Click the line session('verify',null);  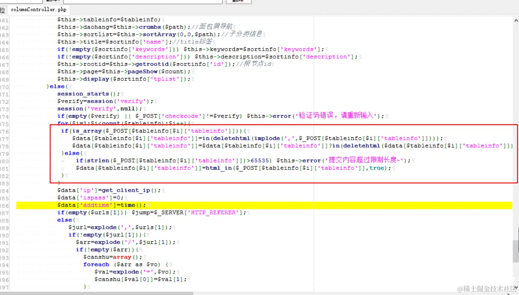click(100, 109)
